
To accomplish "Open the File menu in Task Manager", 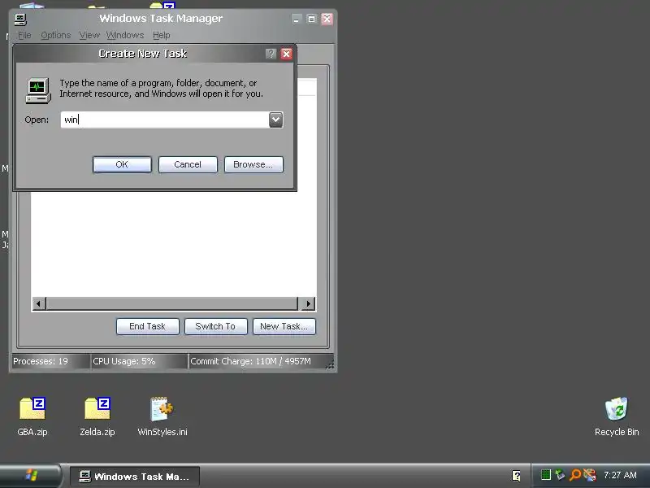I will point(24,35).
